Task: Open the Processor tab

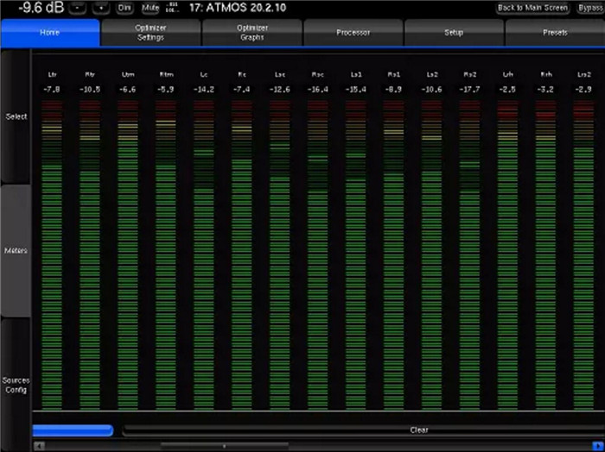Action: pos(353,33)
